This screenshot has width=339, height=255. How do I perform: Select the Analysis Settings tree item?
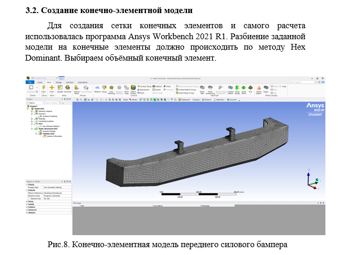pos(49,131)
